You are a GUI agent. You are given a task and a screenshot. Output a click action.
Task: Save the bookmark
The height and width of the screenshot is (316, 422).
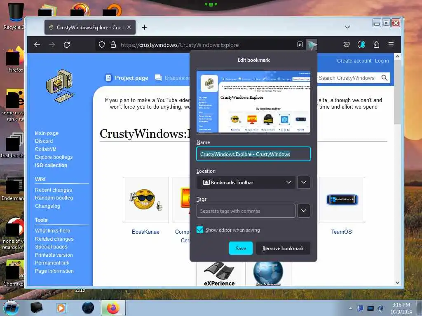click(241, 248)
